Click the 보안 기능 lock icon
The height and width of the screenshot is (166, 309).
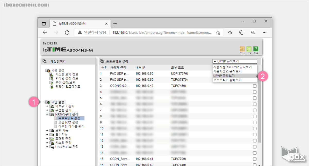[51, 130]
